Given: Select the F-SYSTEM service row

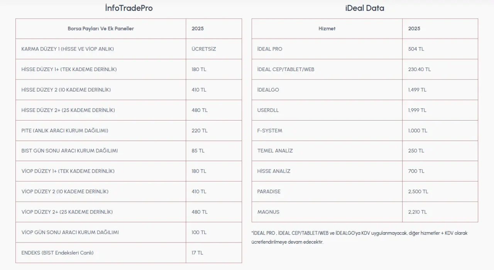Looking at the screenshot, I should [270, 131].
